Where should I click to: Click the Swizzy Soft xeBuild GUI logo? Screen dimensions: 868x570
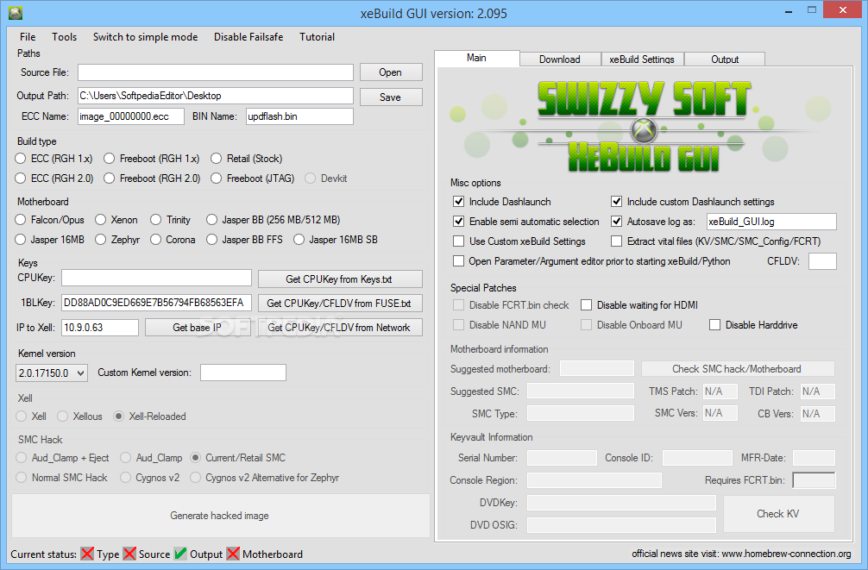point(644,126)
